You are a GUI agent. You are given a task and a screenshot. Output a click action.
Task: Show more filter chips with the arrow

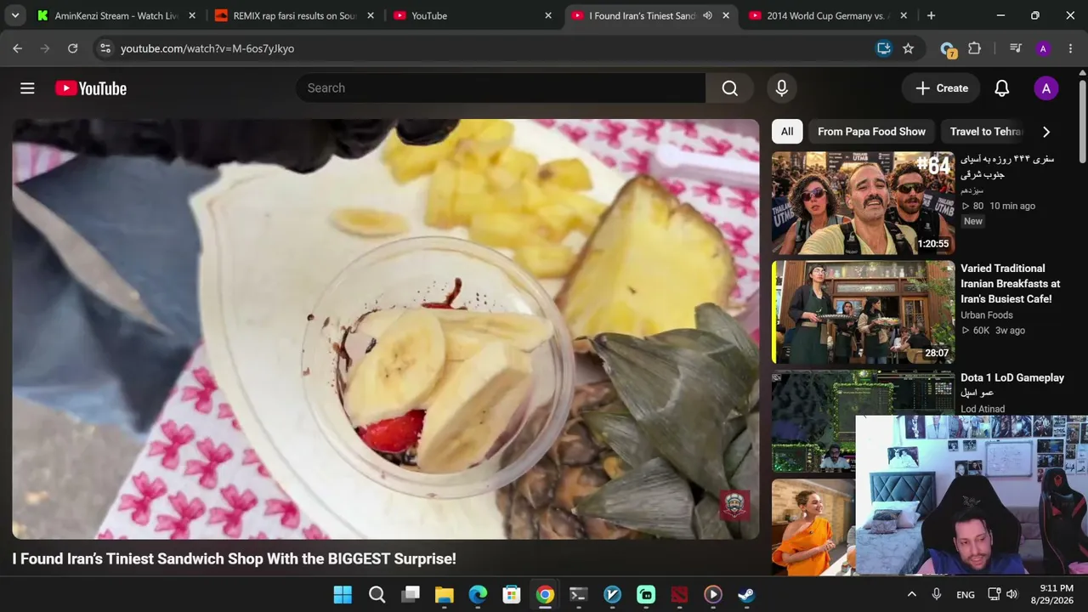tap(1045, 132)
